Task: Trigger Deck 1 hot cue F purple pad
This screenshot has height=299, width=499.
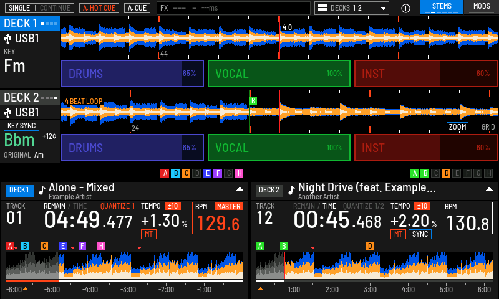Action: [x=218, y=173]
